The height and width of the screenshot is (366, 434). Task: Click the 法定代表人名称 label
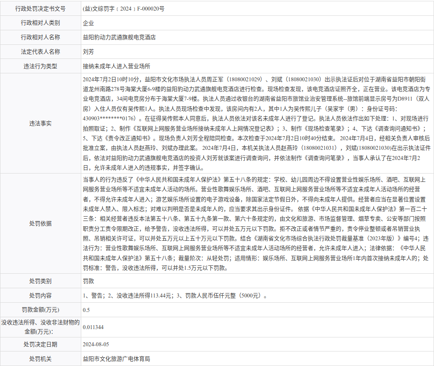[40, 52]
